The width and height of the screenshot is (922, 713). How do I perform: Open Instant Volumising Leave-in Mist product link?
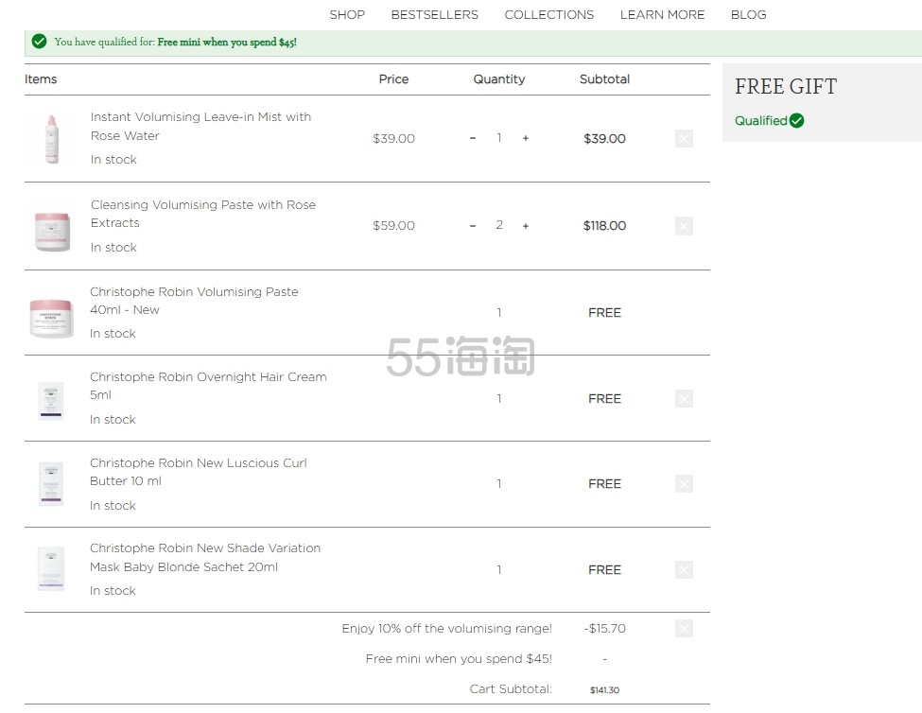[200, 126]
